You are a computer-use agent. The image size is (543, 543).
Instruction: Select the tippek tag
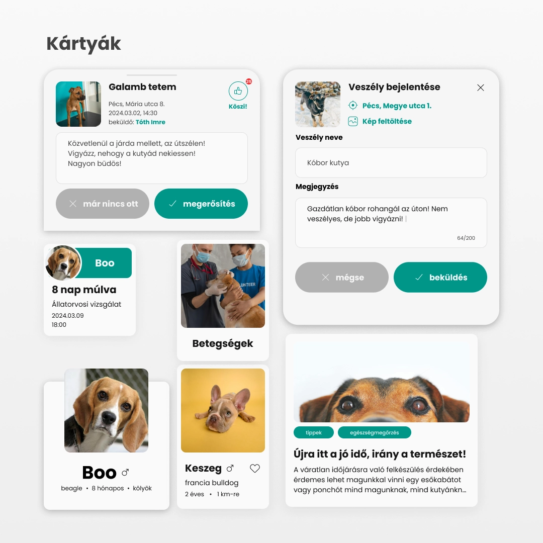point(314,432)
